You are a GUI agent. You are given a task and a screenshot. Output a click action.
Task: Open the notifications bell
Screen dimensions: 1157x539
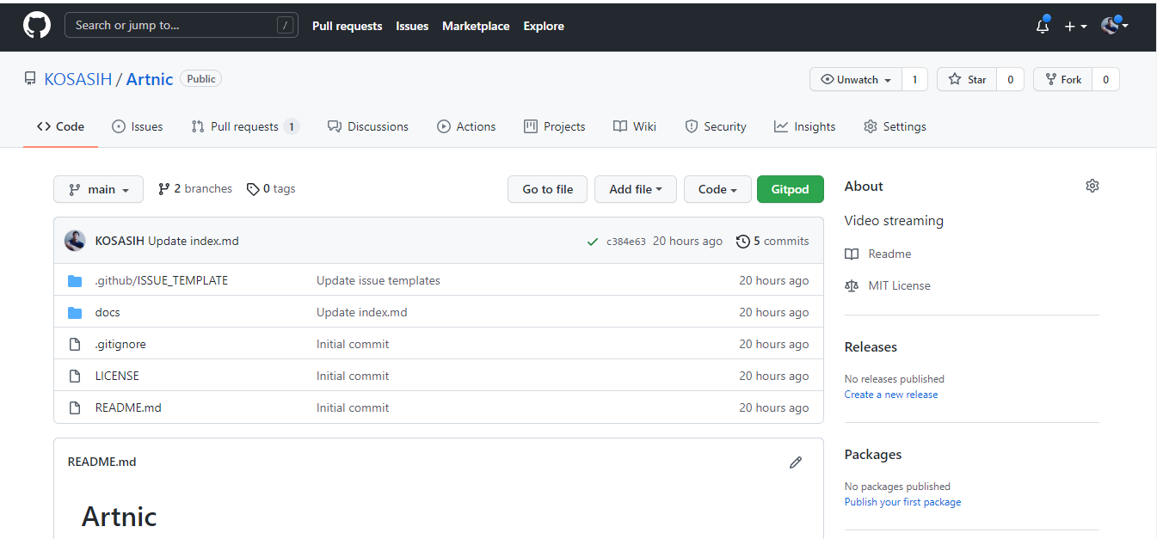click(x=1043, y=26)
